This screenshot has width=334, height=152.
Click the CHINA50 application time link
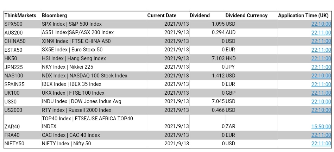click(x=321, y=41)
